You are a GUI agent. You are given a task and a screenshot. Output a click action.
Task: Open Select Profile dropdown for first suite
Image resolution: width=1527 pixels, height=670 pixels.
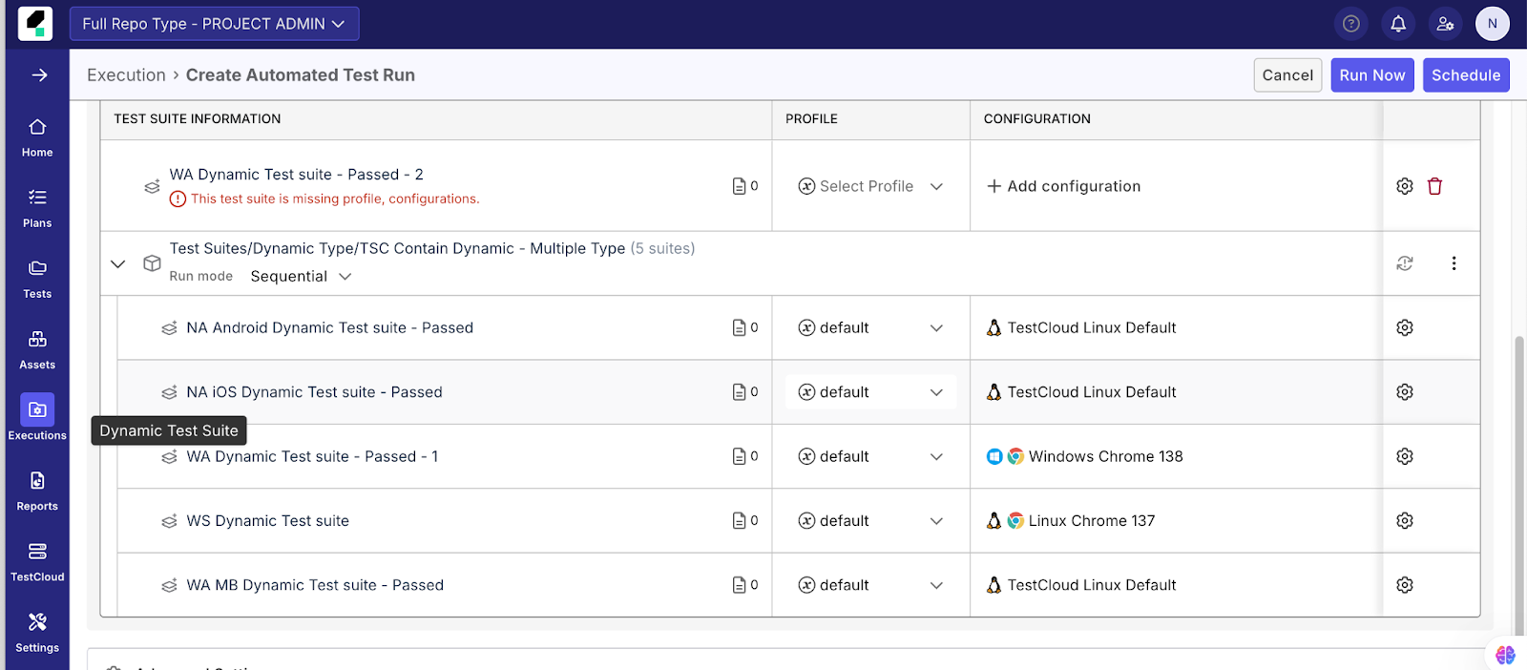pos(870,187)
